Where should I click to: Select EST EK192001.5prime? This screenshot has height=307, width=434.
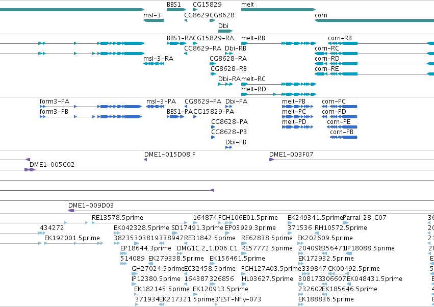coord(72,238)
